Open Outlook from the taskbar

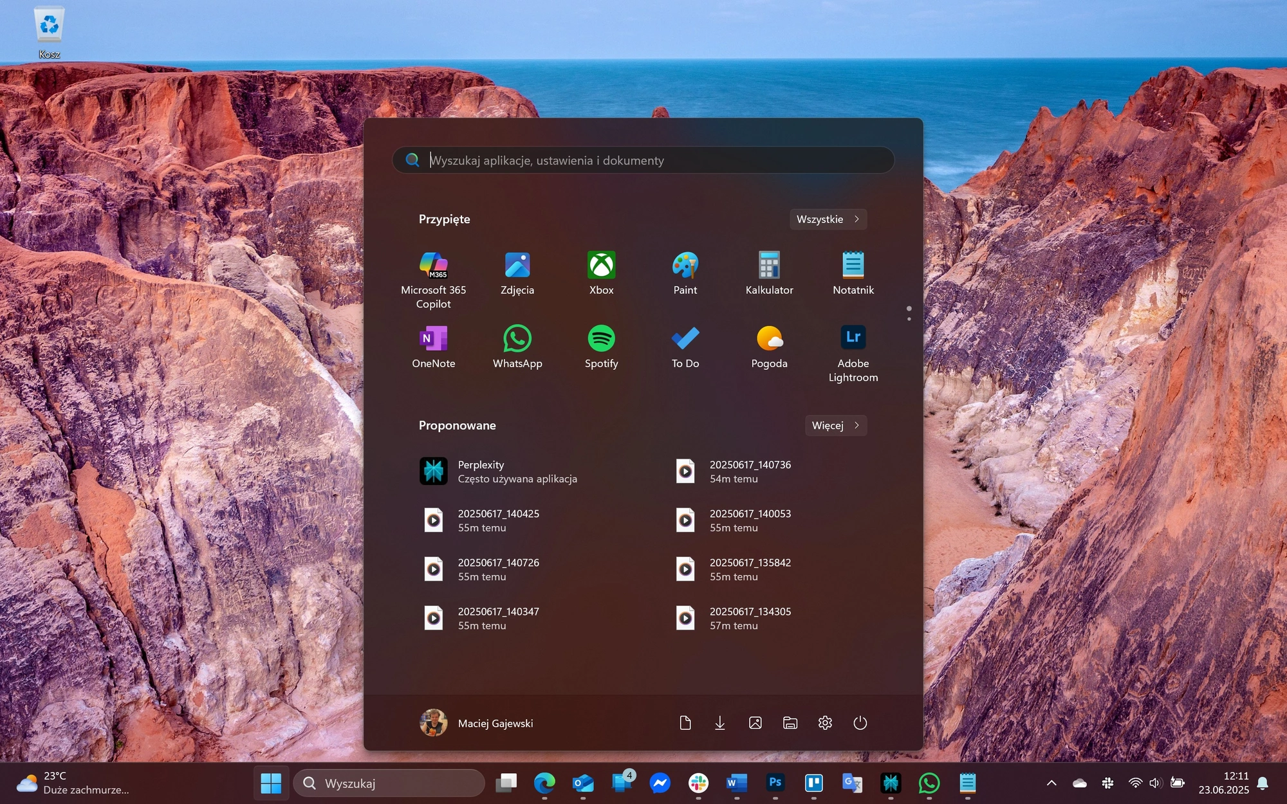tap(583, 783)
